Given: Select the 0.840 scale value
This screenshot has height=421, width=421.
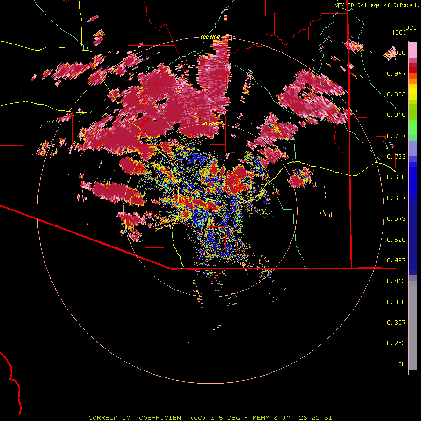Looking at the screenshot, I should 396,115.
